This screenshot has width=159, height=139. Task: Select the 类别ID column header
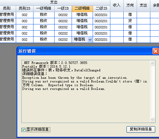24,9
